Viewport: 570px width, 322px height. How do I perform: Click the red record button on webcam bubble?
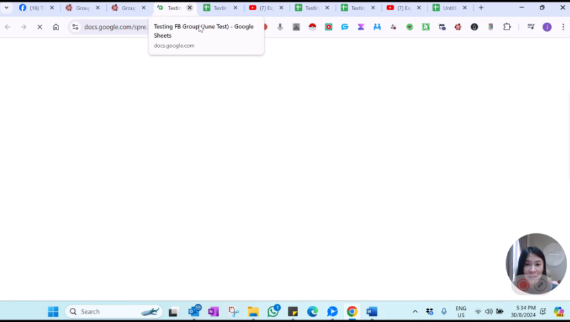pos(523,285)
